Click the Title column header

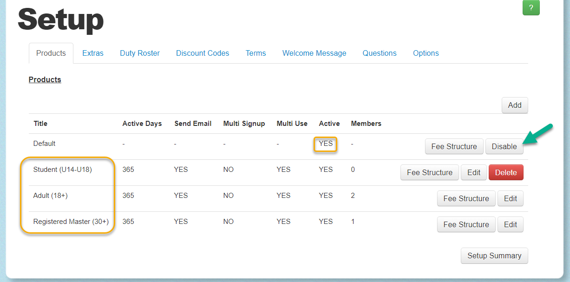click(x=40, y=124)
